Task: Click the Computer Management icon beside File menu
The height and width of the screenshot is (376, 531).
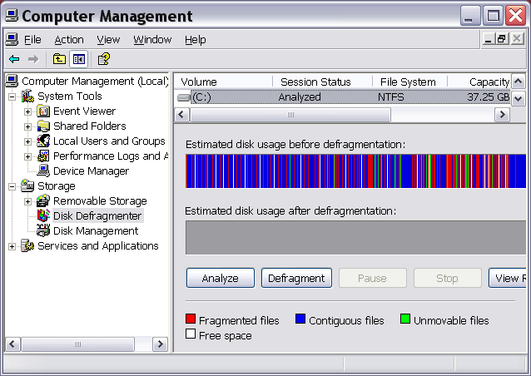Action: point(12,40)
